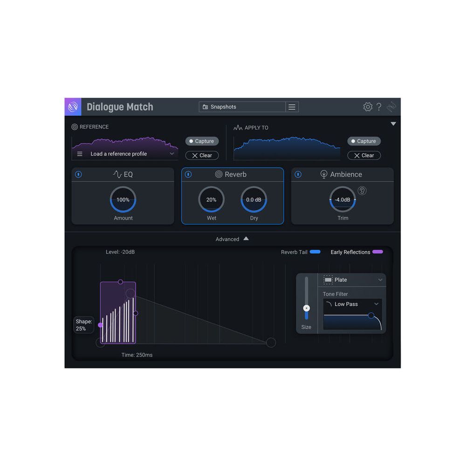Open the settings gear icon
Image resolution: width=466 pixels, height=466 pixels.
tap(368, 107)
